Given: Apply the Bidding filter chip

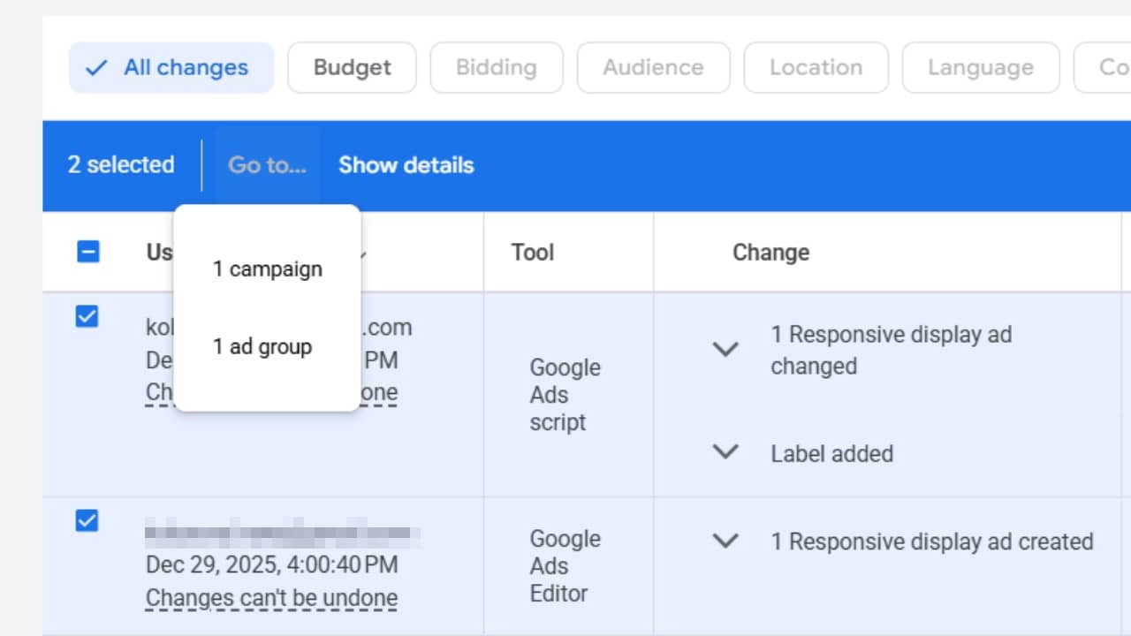Looking at the screenshot, I should click(x=496, y=66).
